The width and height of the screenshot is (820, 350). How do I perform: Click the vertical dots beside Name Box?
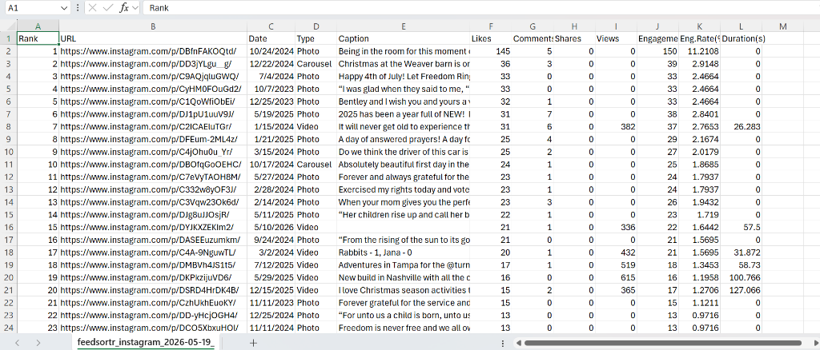click(x=78, y=8)
